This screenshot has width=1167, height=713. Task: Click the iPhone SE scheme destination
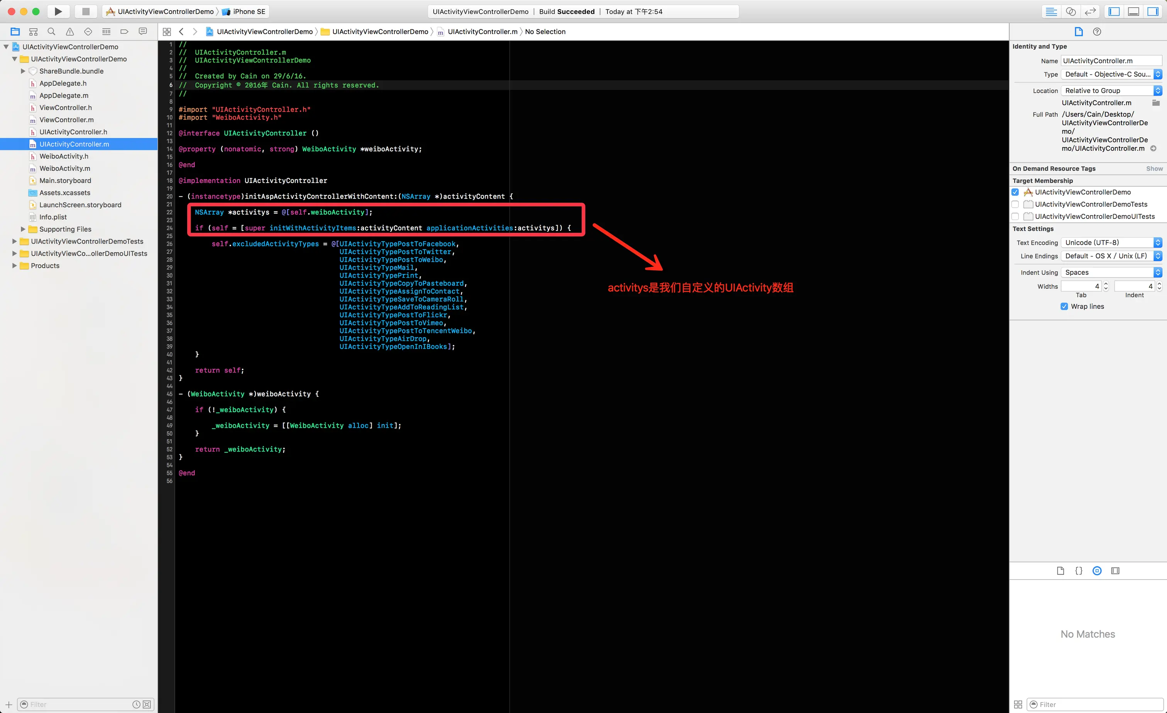pos(248,11)
